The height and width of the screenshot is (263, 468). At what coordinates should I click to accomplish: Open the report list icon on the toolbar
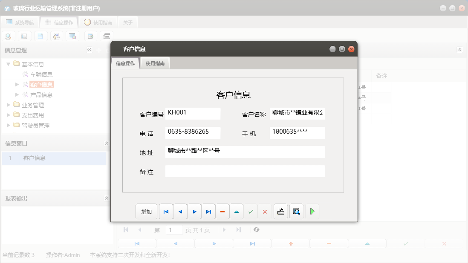pyautogui.click(x=24, y=36)
